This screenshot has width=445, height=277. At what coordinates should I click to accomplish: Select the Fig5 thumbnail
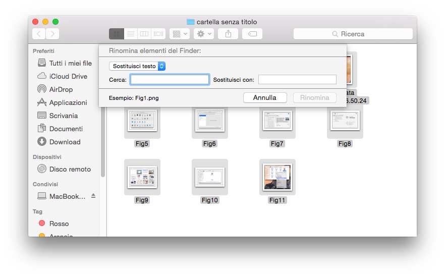pyautogui.click(x=142, y=120)
